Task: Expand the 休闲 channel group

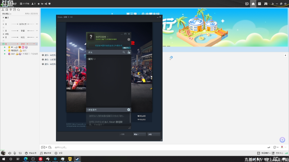Action: pyautogui.click(x=3, y=34)
